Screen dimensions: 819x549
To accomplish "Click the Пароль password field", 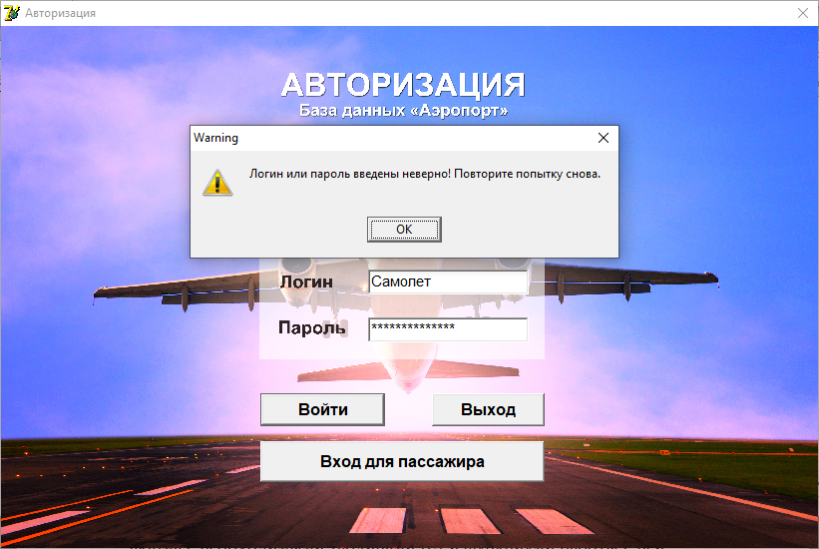I will [448, 328].
